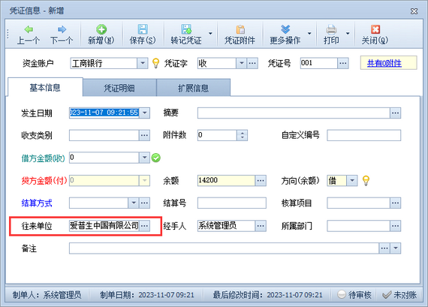
Task: Switch to the 凭证明细 tab
Action: 119,88
